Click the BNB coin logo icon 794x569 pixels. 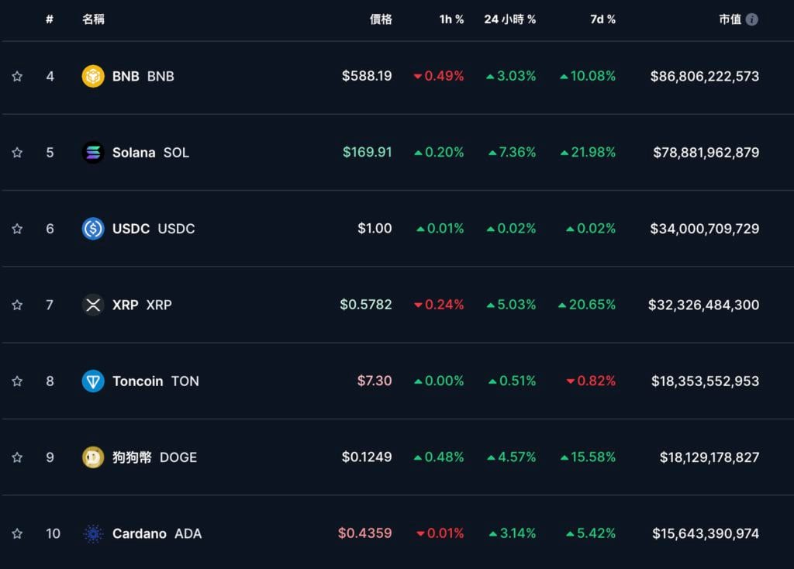[93, 76]
